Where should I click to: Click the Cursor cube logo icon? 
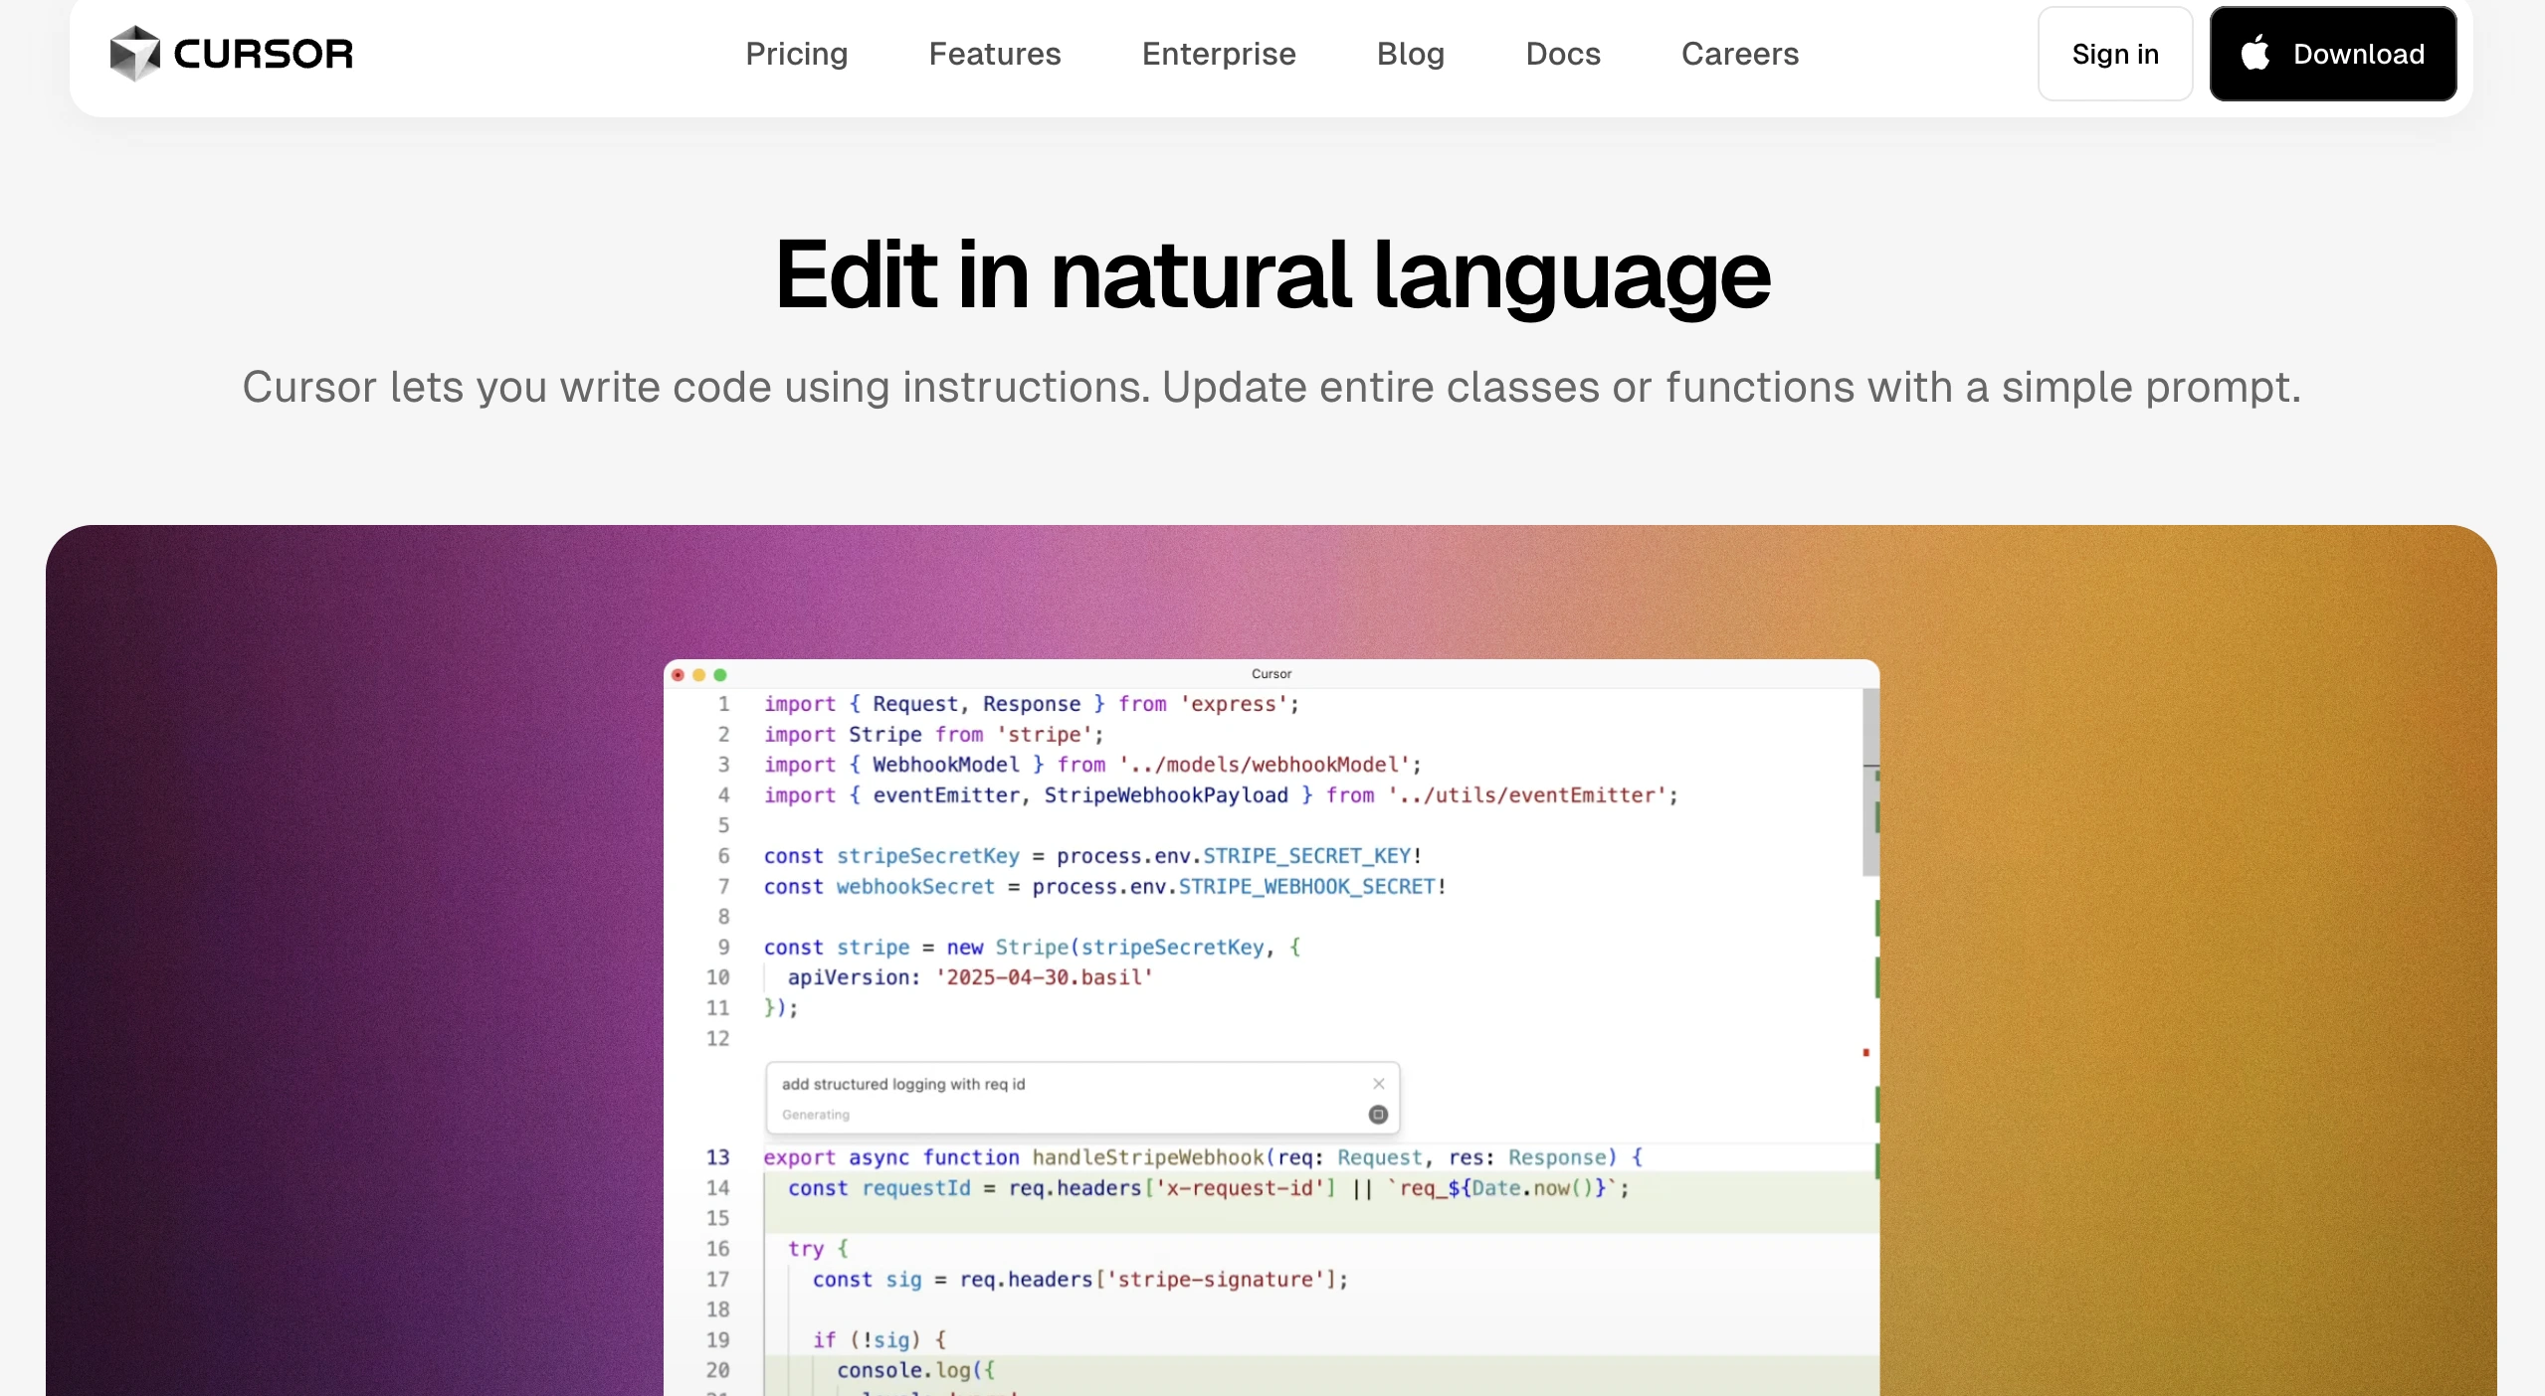[134, 54]
